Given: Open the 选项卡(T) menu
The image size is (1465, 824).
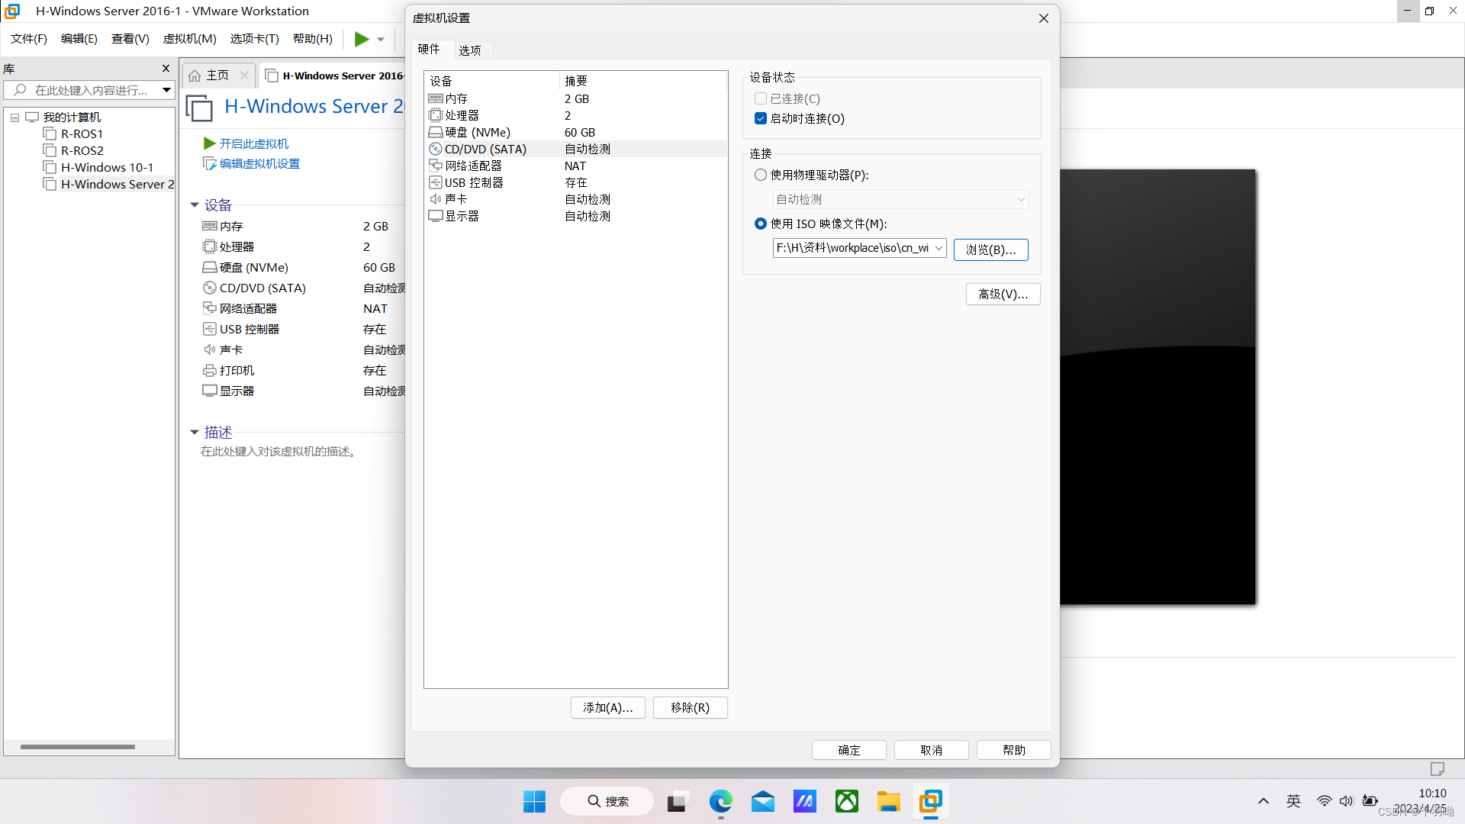Looking at the screenshot, I should point(255,39).
